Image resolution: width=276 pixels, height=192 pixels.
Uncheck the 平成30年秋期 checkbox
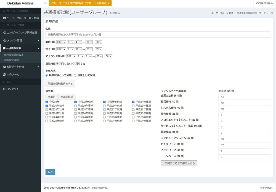pyautogui.click(x=47, y=106)
